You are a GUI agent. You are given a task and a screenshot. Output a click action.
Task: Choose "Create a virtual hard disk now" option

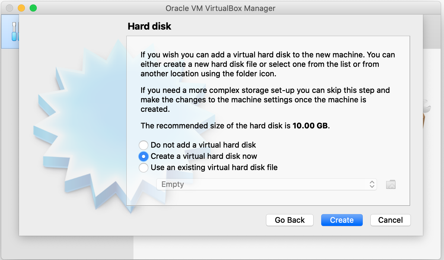(x=144, y=156)
